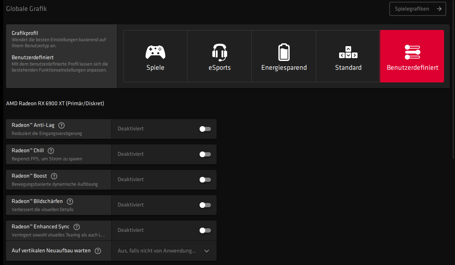455x265 pixels.
Task: Click Deaktiviert text in Bildschärfen row
Action: (131, 205)
